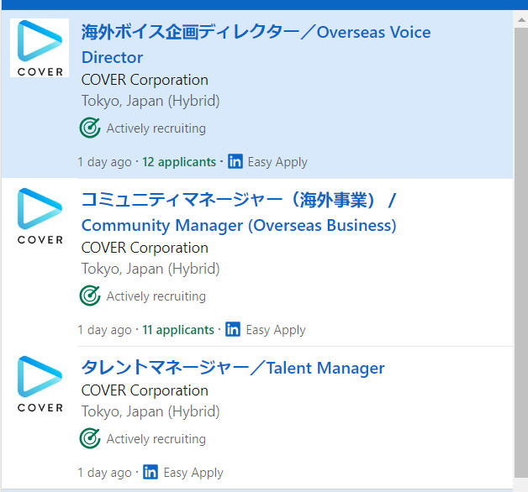Select COVER Corporation name under Community Manager
528x492 pixels.
coord(145,248)
